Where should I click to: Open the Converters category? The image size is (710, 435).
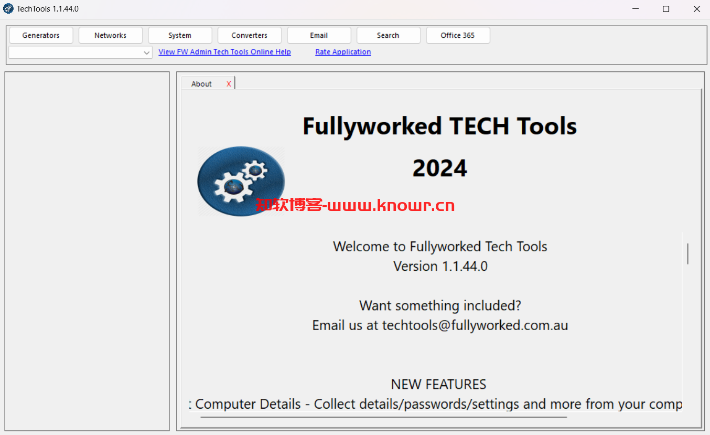tap(249, 36)
